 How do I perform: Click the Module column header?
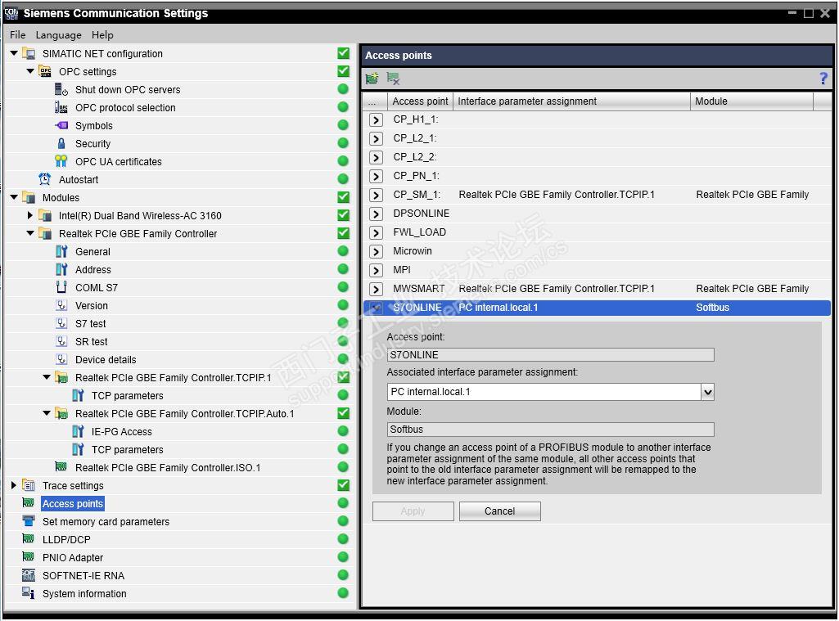751,101
